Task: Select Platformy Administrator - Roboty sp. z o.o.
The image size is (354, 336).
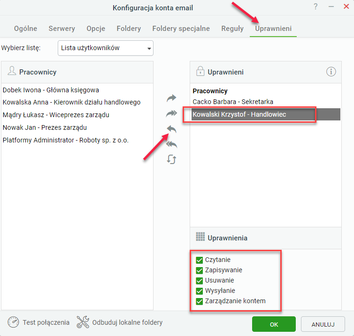Action: tap(66, 140)
